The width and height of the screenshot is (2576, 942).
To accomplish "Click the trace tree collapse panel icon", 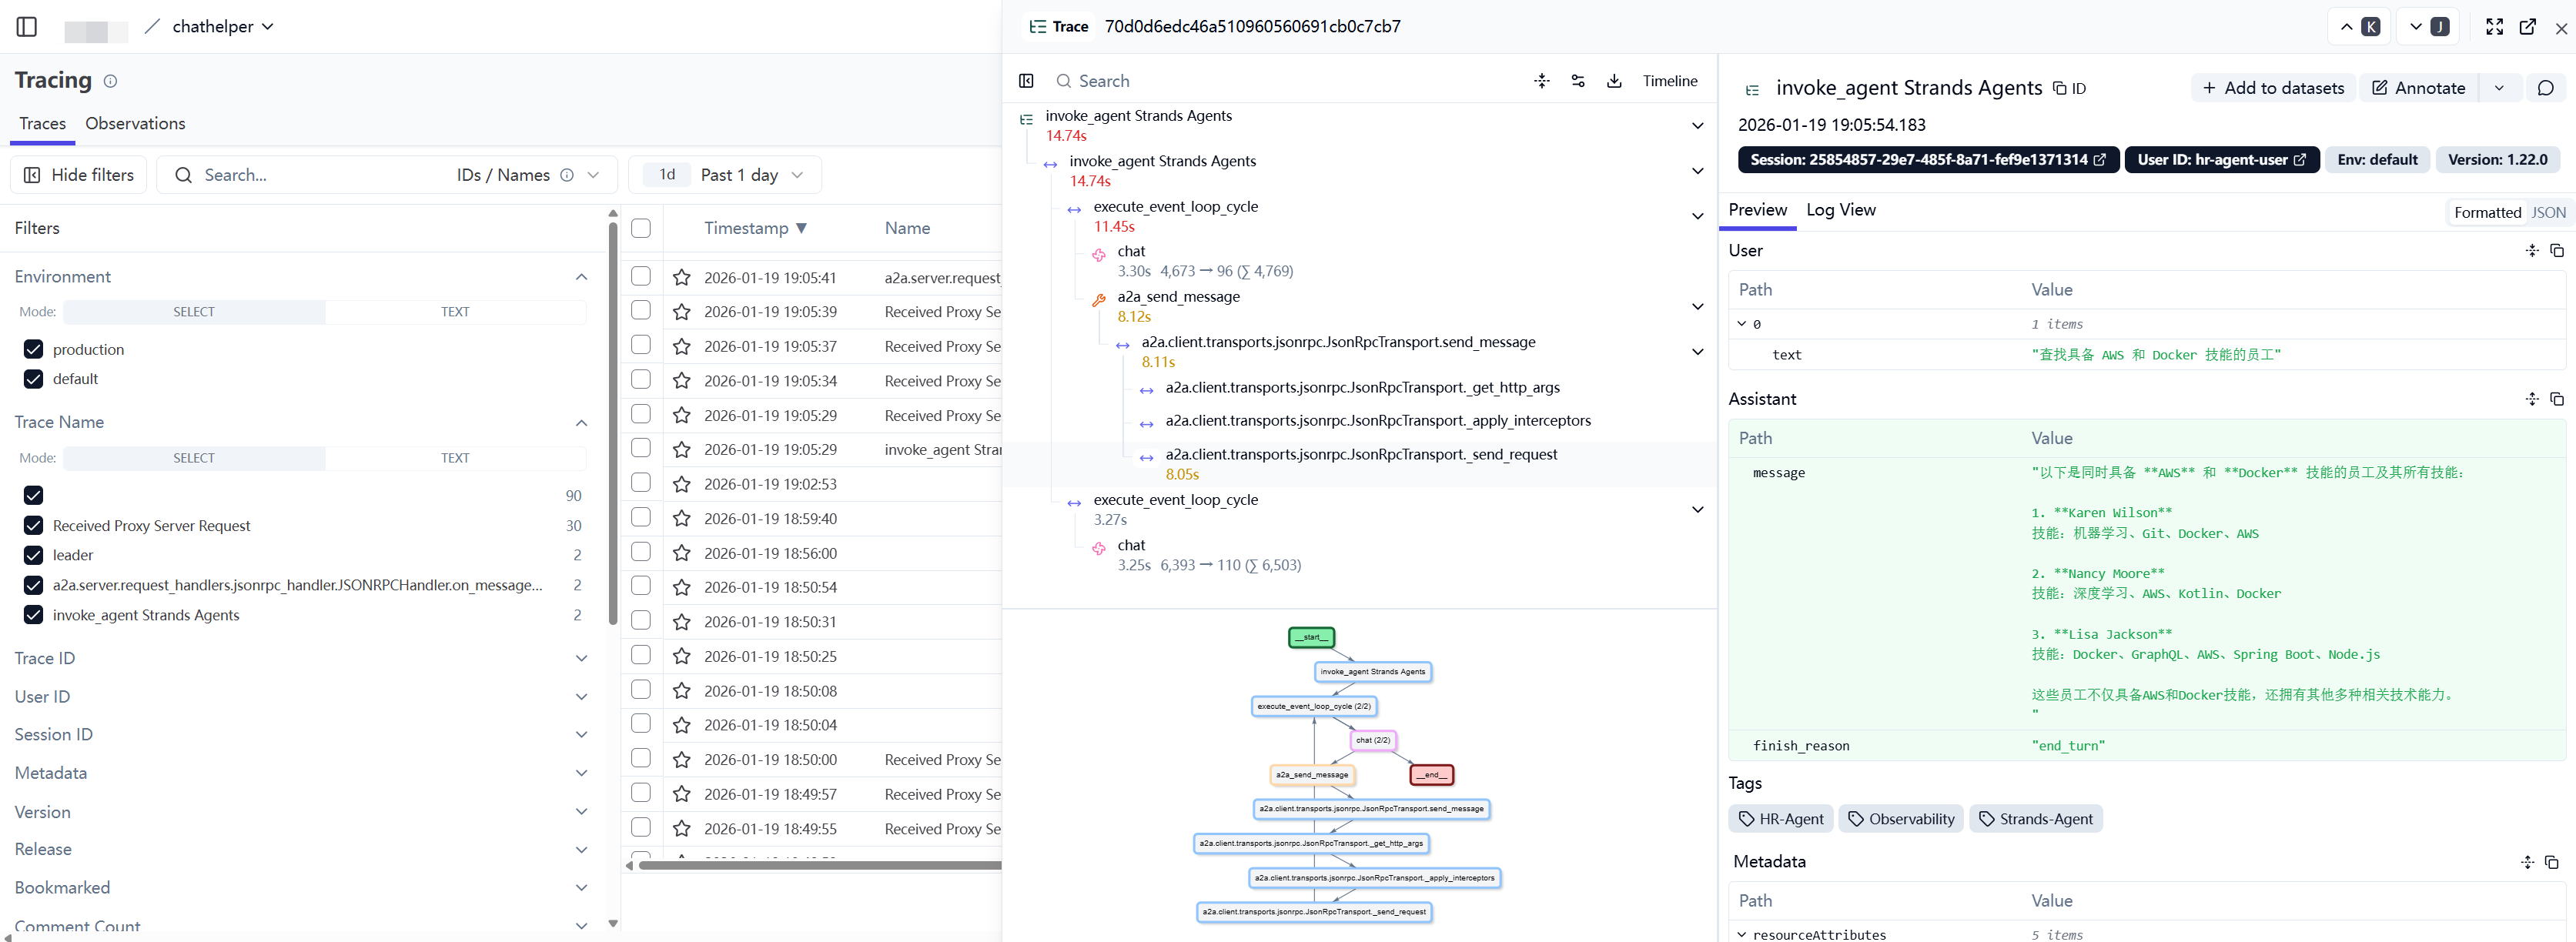I will (x=1026, y=81).
